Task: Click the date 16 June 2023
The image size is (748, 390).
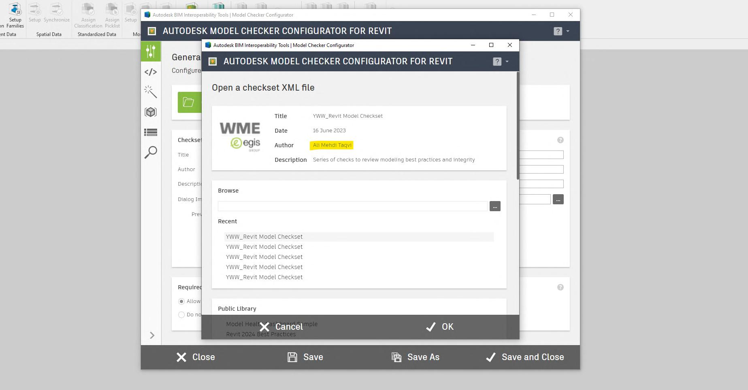Action: click(x=329, y=131)
